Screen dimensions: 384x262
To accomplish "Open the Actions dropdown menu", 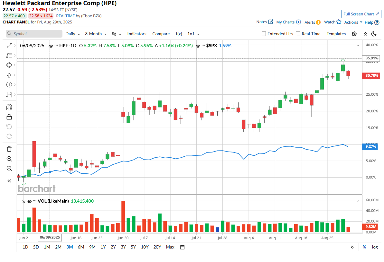I will (353, 22).
